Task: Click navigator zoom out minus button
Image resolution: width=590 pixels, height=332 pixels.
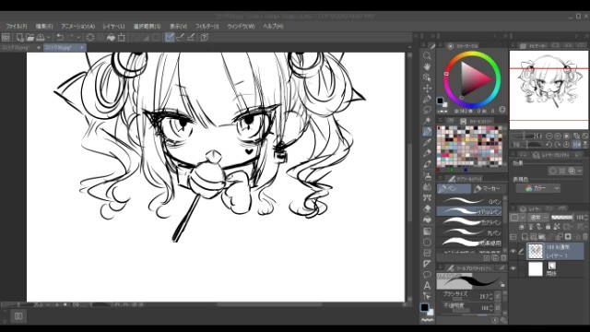Action: click(549, 136)
